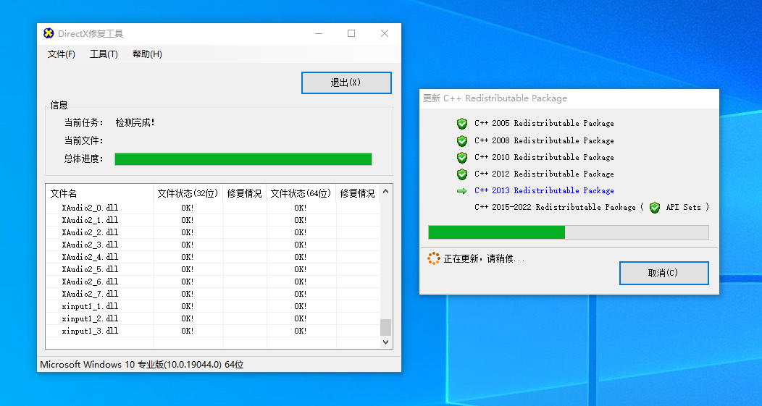Viewport: 762px width, 406px height.
Task: Select the XAudio2_2.dll row
Action: point(213,232)
